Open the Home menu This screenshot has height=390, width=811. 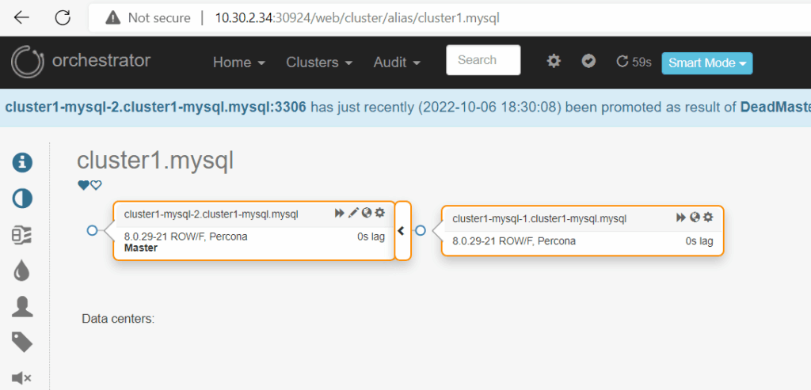click(x=239, y=62)
